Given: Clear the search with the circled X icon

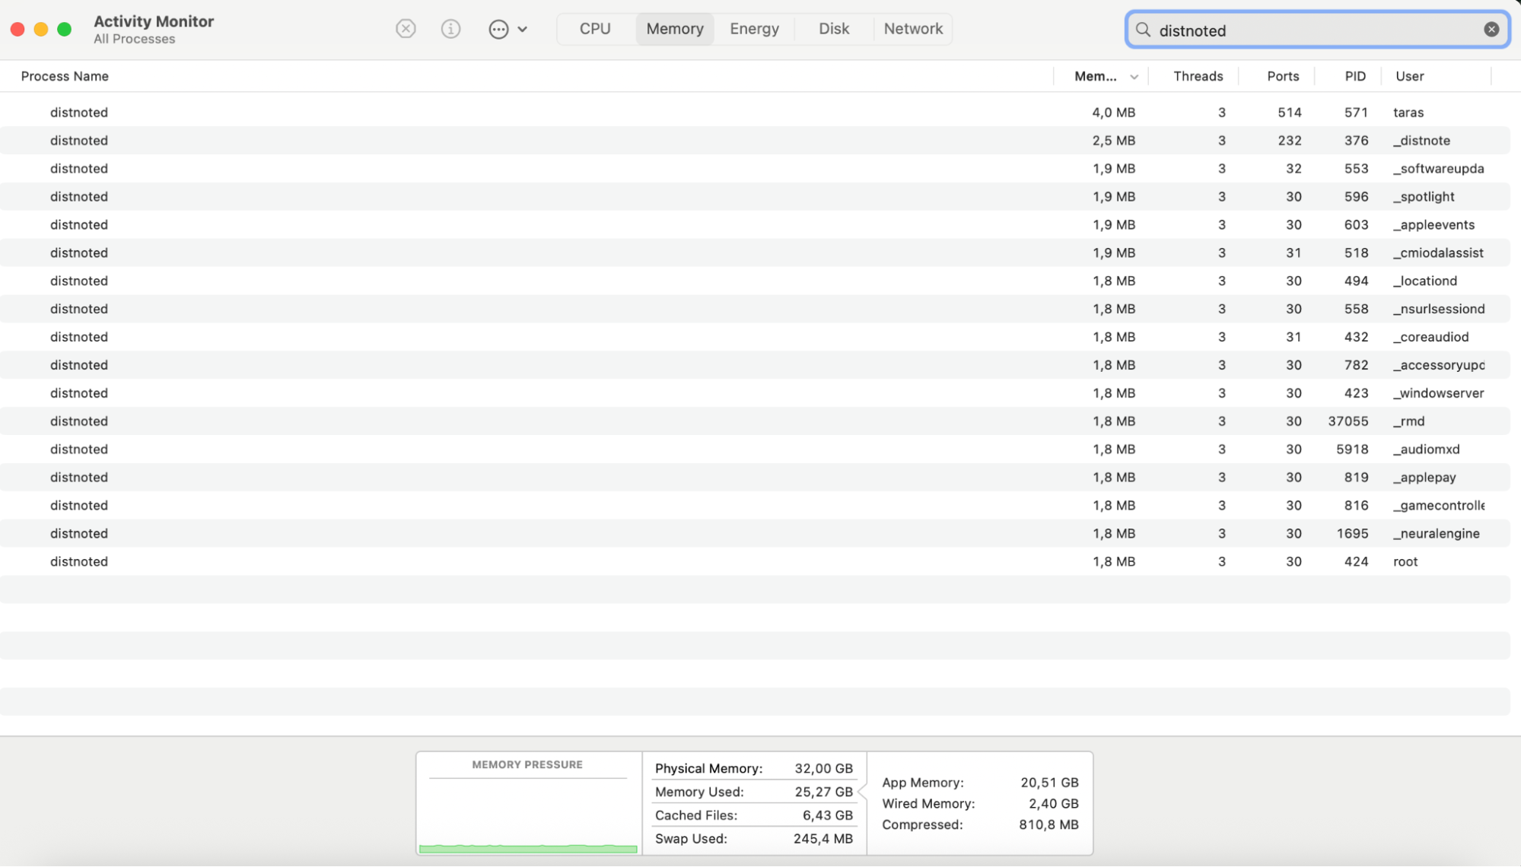Looking at the screenshot, I should [x=1491, y=28].
